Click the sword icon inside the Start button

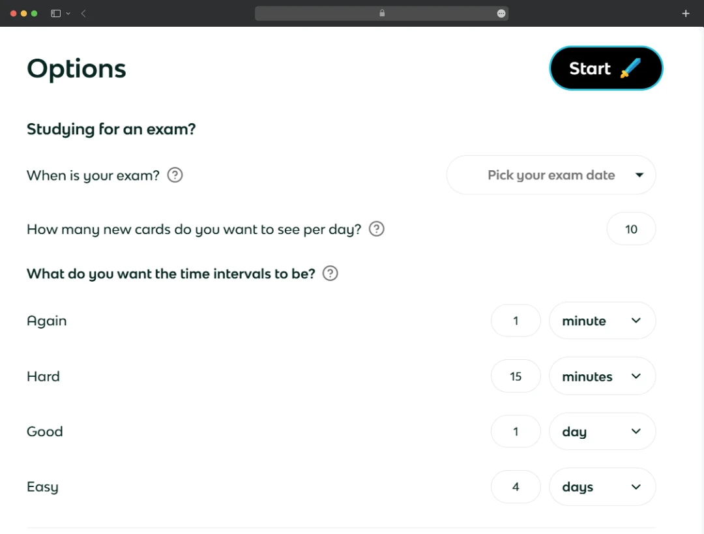coord(630,68)
